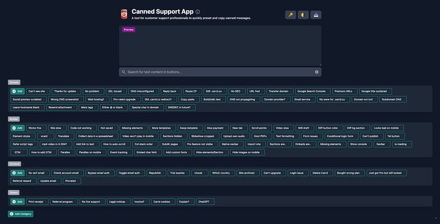
Task: Click the Trial expires button
Action: (179, 173)
